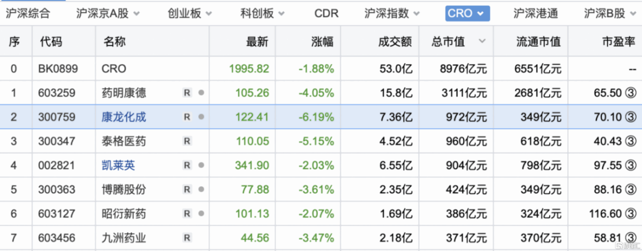Expand the 沪深京A股 dropdown

tap(136, 14)
